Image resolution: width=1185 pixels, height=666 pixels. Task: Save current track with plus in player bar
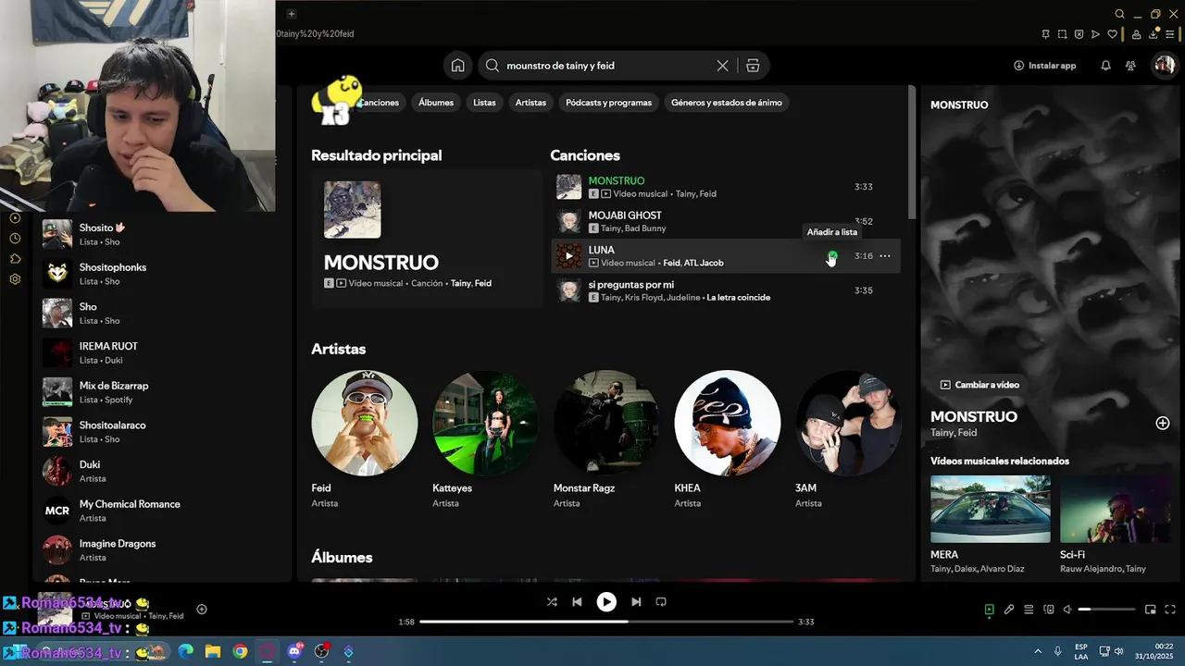(202, 610)
